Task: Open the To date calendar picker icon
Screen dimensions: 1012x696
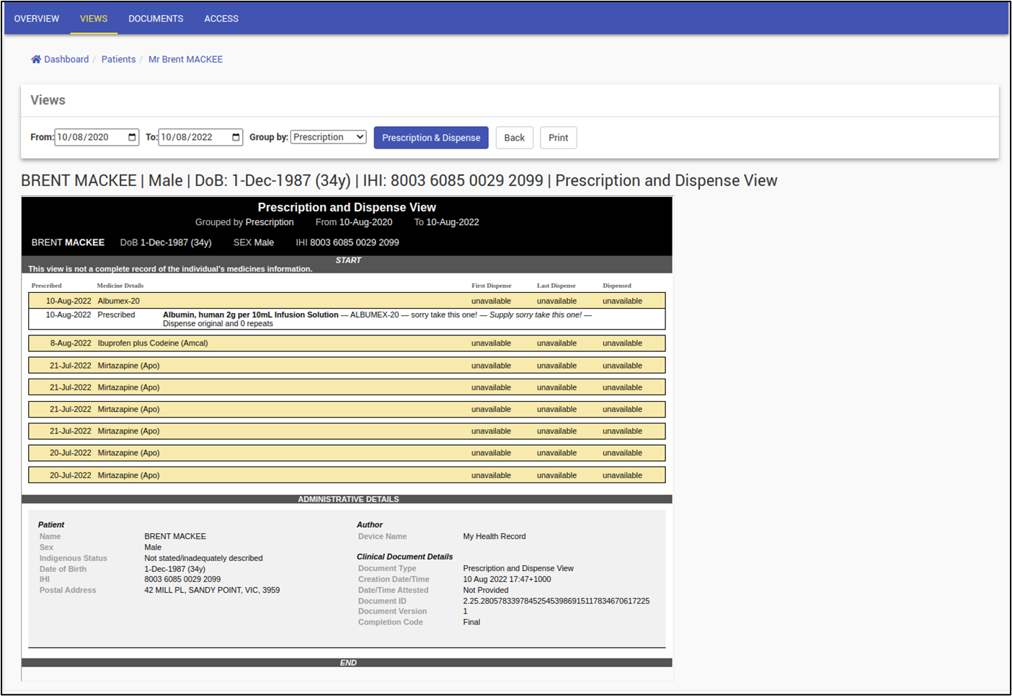Action: pyautogui.click(x=236, y=137)
